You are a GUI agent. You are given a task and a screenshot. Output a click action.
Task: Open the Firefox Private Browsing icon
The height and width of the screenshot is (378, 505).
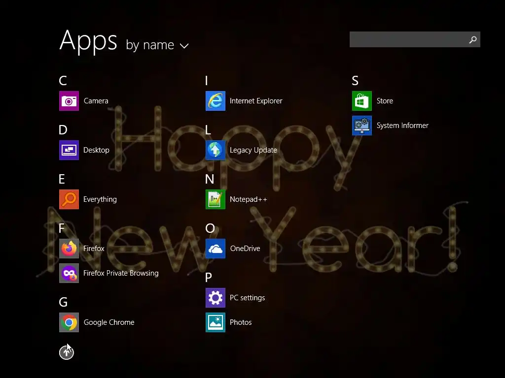click(69, 273)
